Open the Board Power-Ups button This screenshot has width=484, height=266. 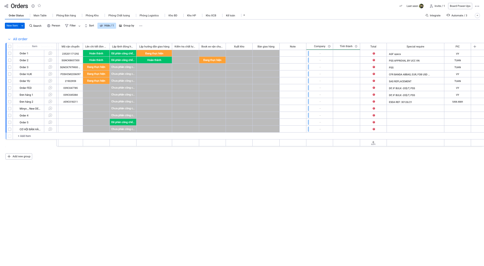coord(460,6)
